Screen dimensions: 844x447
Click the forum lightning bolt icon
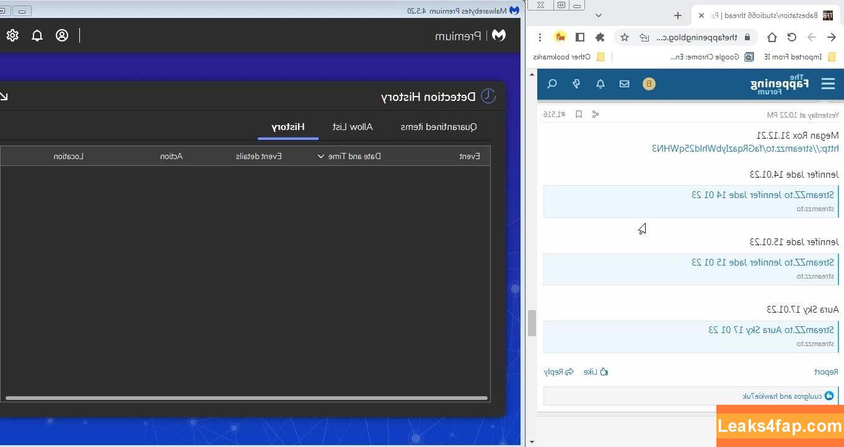(x=576, y=84)
